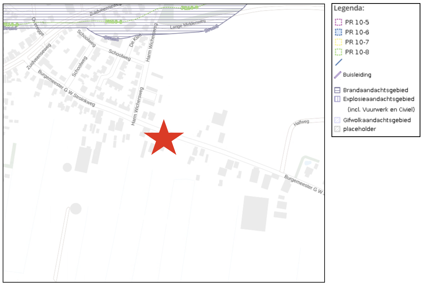Click the 'PR 10-5' legend label
The image size is (423, 285).
357,22
